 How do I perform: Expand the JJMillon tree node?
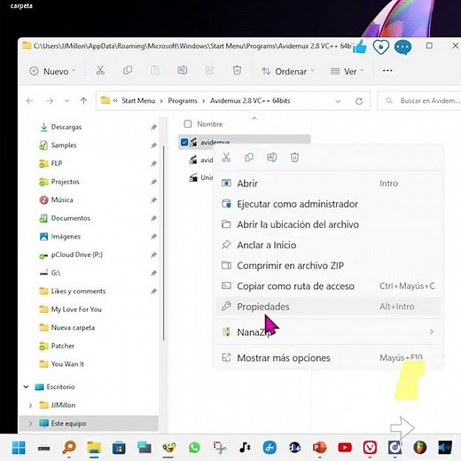coord(30,405)
